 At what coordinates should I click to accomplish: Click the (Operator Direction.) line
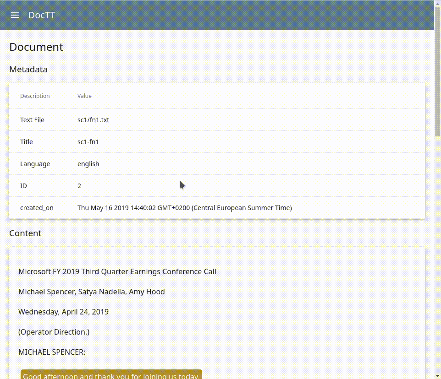(x=54, y=332)
